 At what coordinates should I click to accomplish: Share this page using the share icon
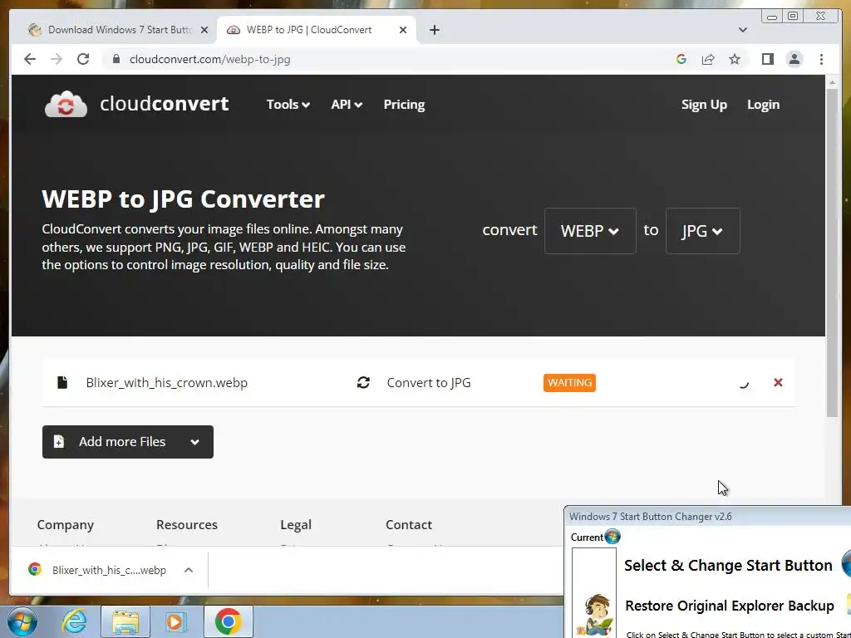click(x=708, y=59)
